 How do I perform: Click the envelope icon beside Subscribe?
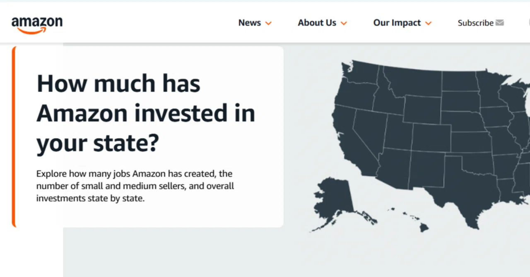point(500,23)
